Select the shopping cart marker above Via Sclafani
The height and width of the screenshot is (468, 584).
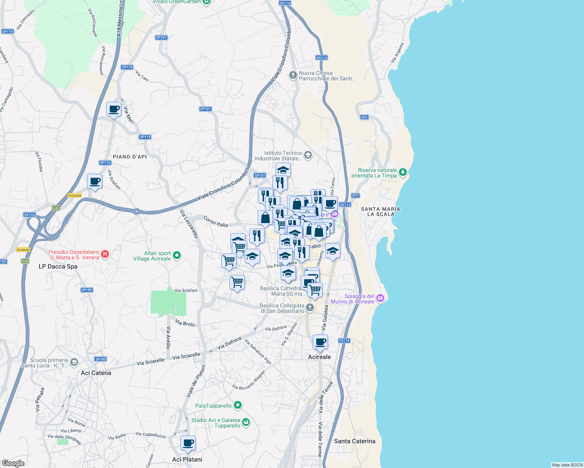click(x=237, y=283)
